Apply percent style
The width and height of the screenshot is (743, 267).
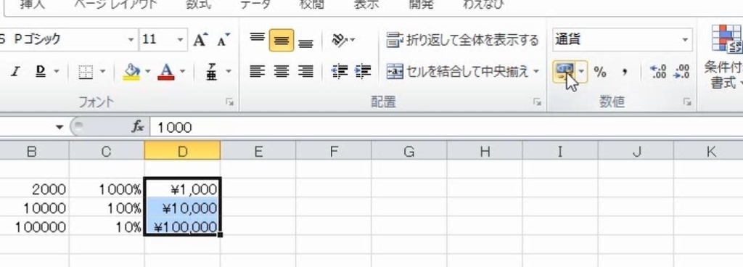[600, 72]
